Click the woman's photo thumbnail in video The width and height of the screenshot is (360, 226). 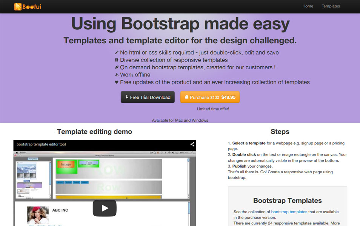pos(38,215)
